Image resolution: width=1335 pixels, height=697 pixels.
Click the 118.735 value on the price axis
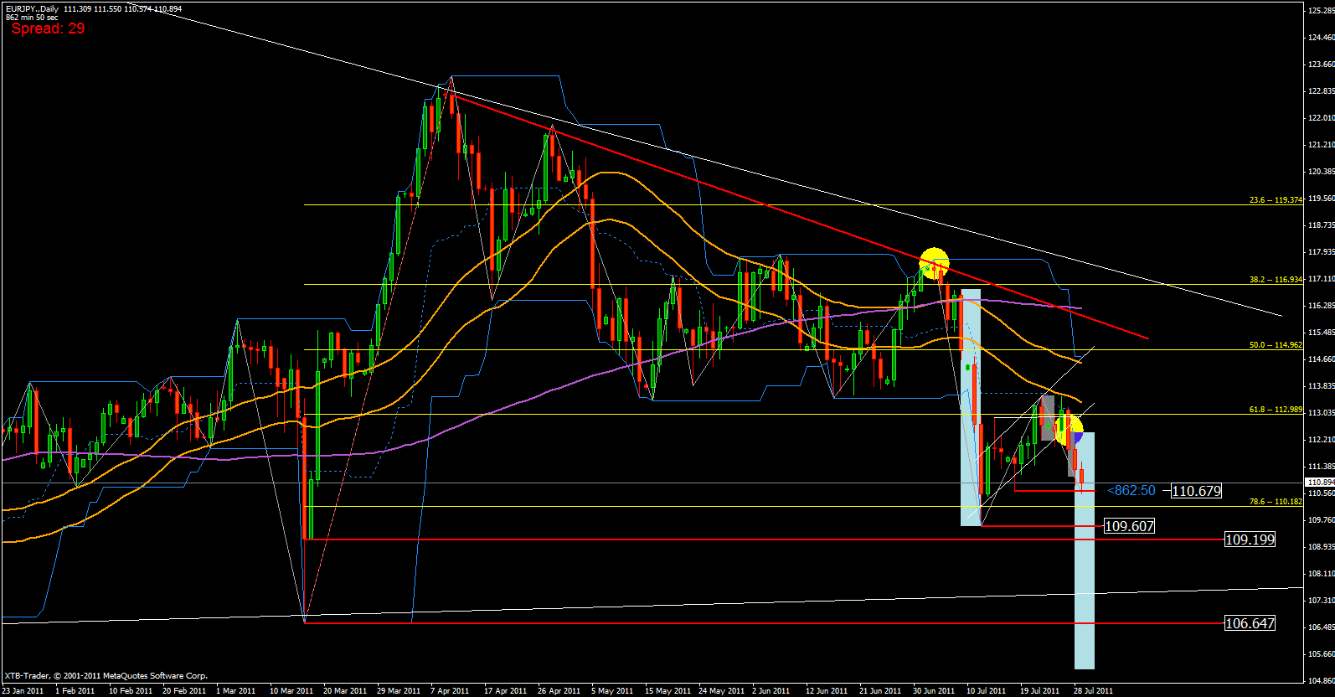[1321, 225]
